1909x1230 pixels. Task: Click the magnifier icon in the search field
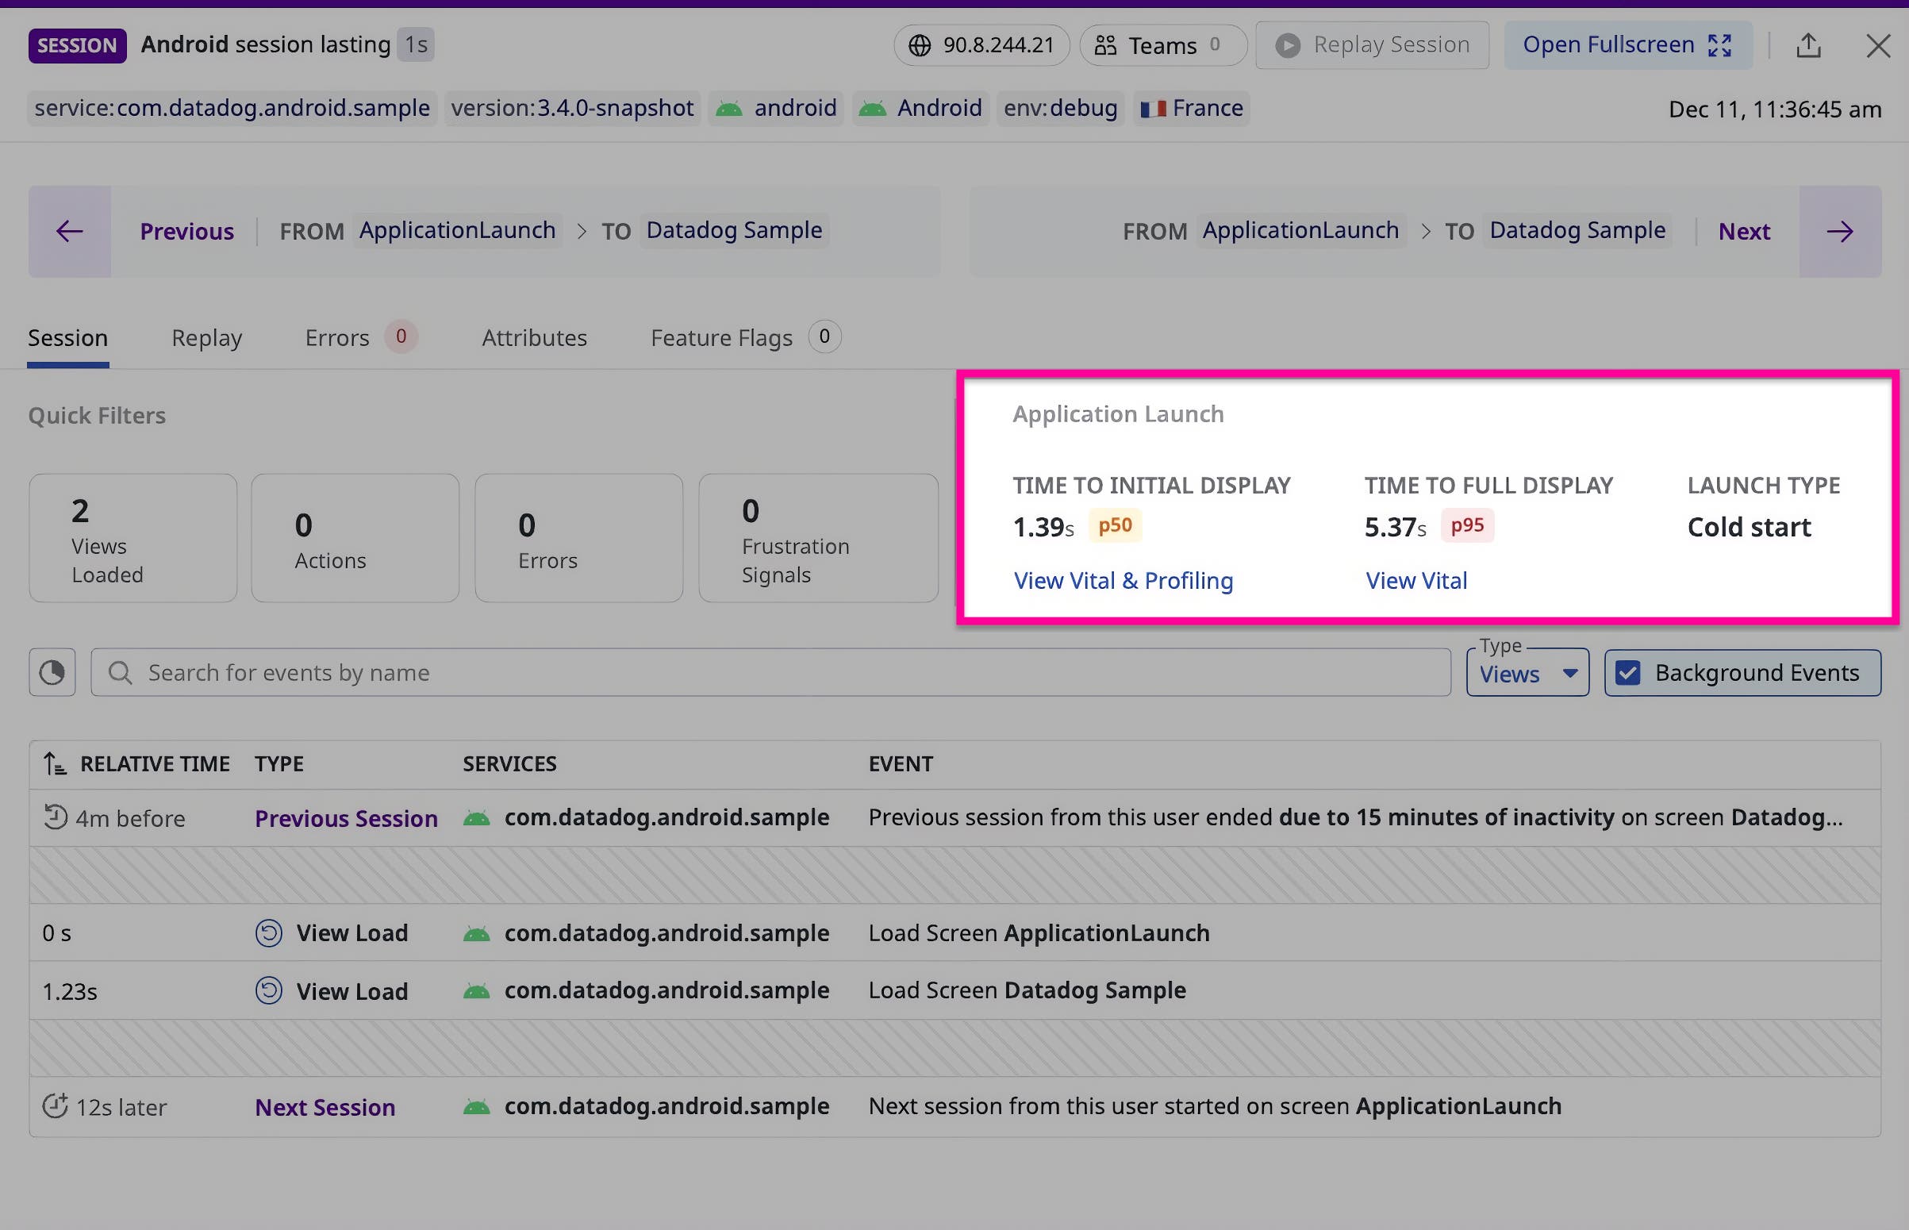(x=119, y=672)
